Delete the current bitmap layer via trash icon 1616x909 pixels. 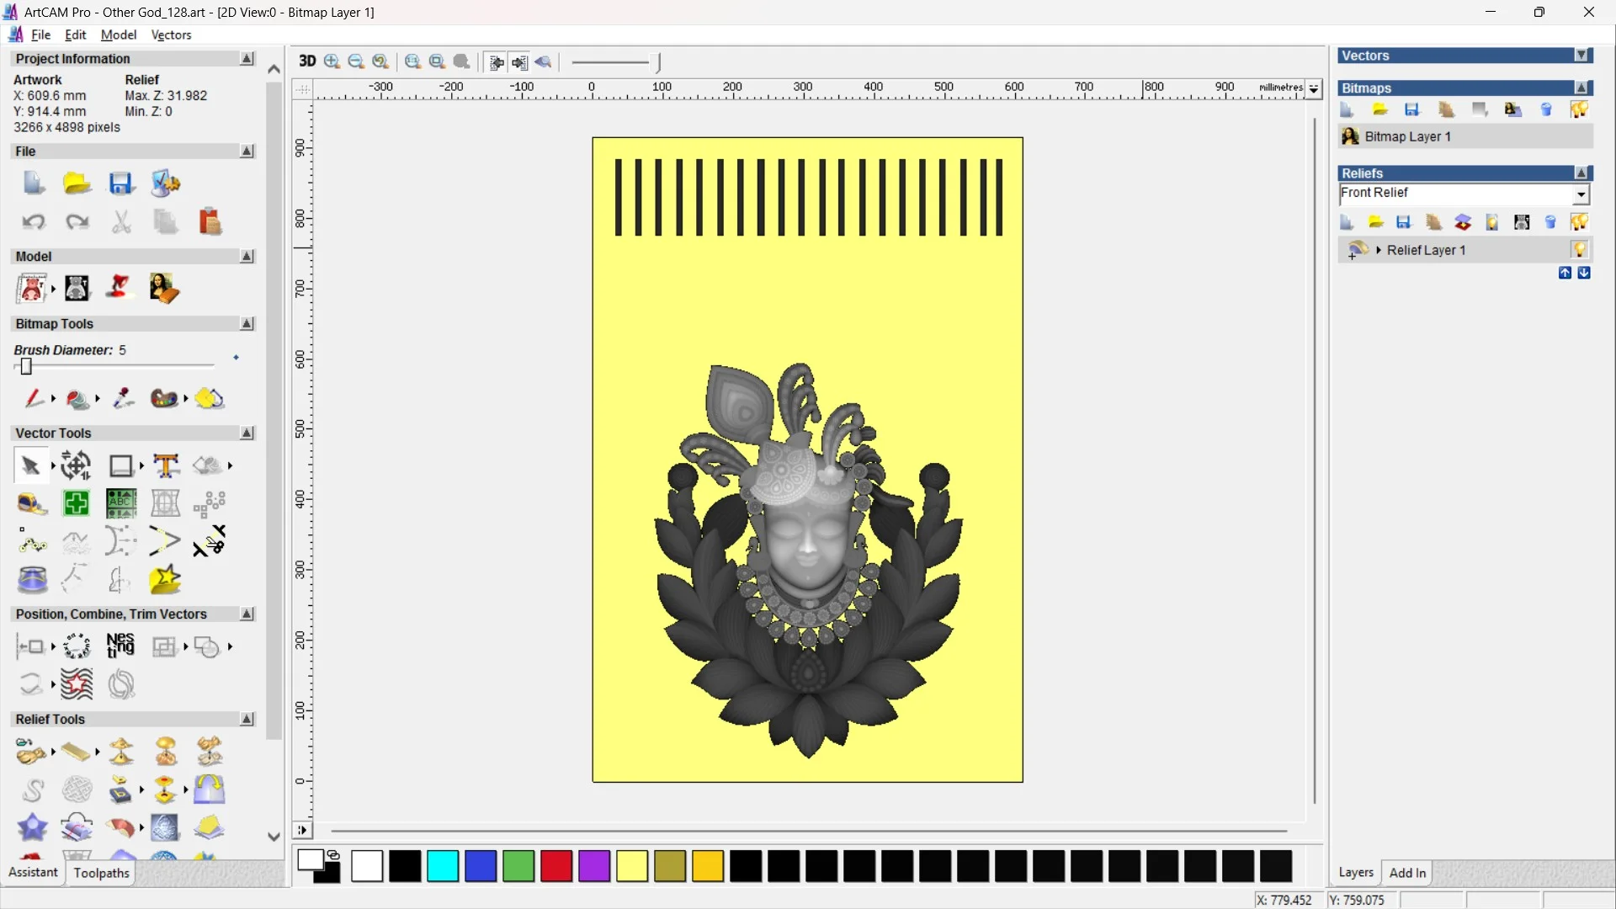(x=1545, y=109)
